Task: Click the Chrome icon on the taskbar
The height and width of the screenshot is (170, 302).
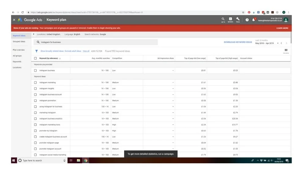Action: (86, 161)
